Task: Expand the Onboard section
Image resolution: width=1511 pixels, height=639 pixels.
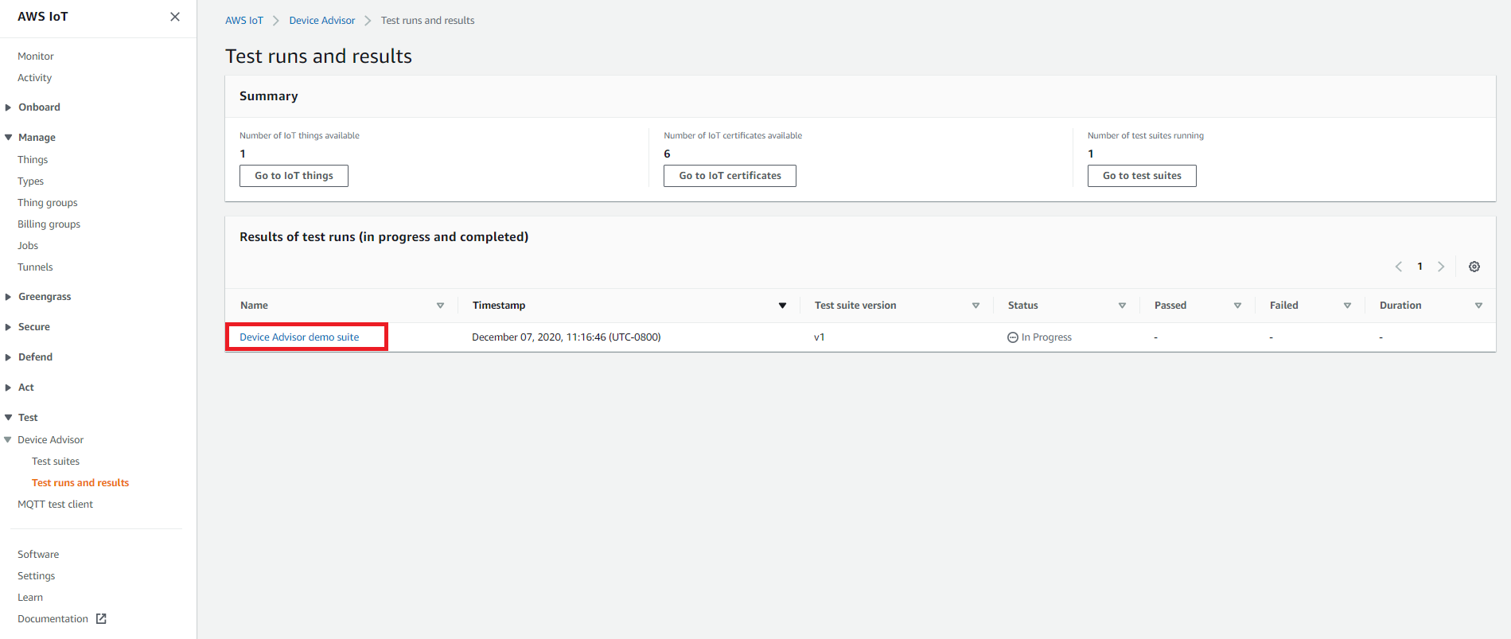Action: pyautogui.click(x=9, y=107)
